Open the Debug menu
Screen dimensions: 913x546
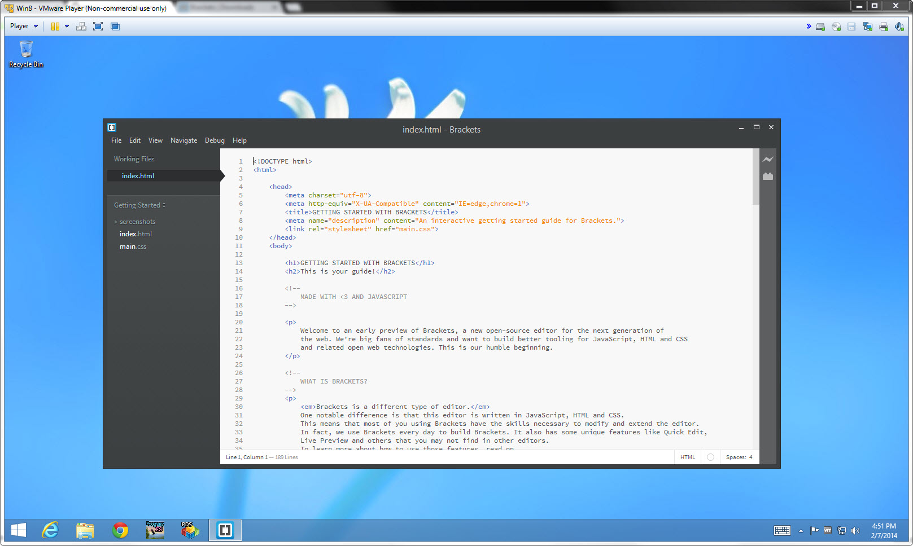pos(215,140)
